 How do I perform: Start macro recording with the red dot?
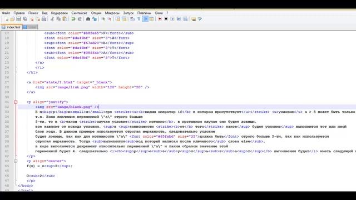click(x=160, y=19)
